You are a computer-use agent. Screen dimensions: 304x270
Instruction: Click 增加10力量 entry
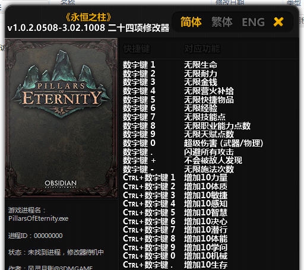pyautogui.click(x=205, y=177)
